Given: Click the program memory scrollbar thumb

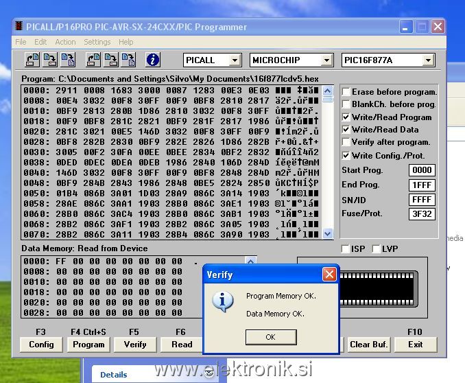Looking at the screenshot, I should click(327, 99).
